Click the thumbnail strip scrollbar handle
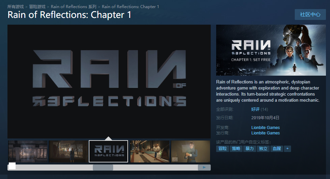The height and width of the screenshot is (179, 330). pyautogui.click(x=103, y=168)
